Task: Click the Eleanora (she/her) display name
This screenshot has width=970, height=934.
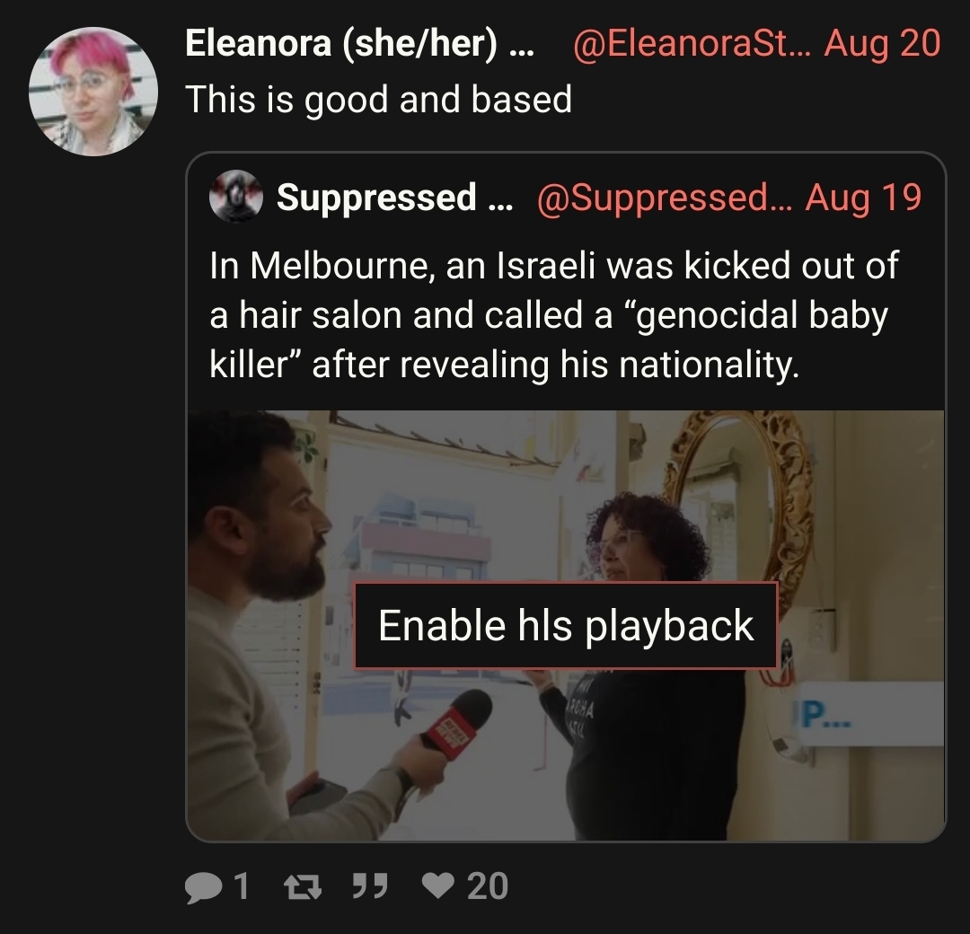Action: [x=358, y=43]
